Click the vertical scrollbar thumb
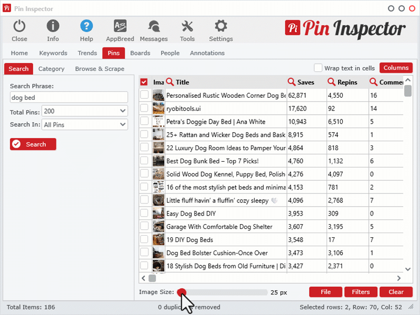This screenshot has height=315, width=420. (x=408, y=91)
